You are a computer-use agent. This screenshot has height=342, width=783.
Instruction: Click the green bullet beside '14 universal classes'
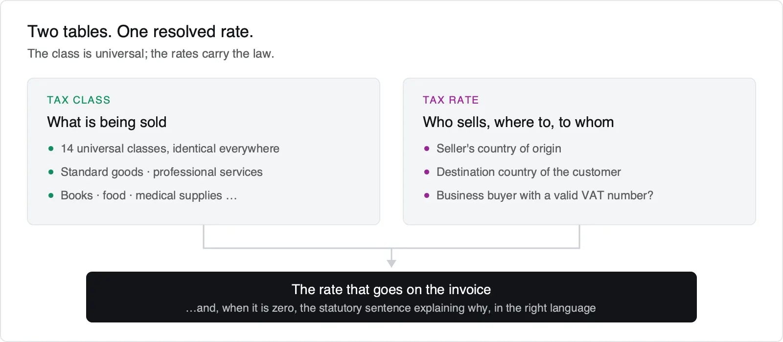coord(51,149)
